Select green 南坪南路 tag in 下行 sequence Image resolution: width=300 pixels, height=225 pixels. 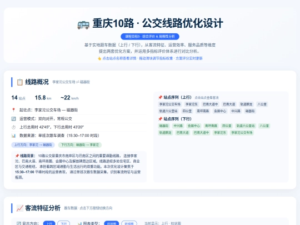pos(211,126)
